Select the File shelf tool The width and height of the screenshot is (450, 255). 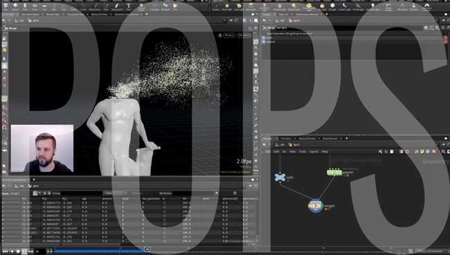(175, 6)
